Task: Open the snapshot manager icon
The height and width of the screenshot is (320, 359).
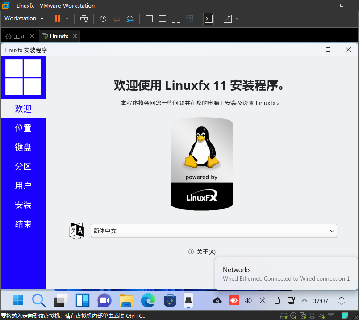Action: click(130, 19)
